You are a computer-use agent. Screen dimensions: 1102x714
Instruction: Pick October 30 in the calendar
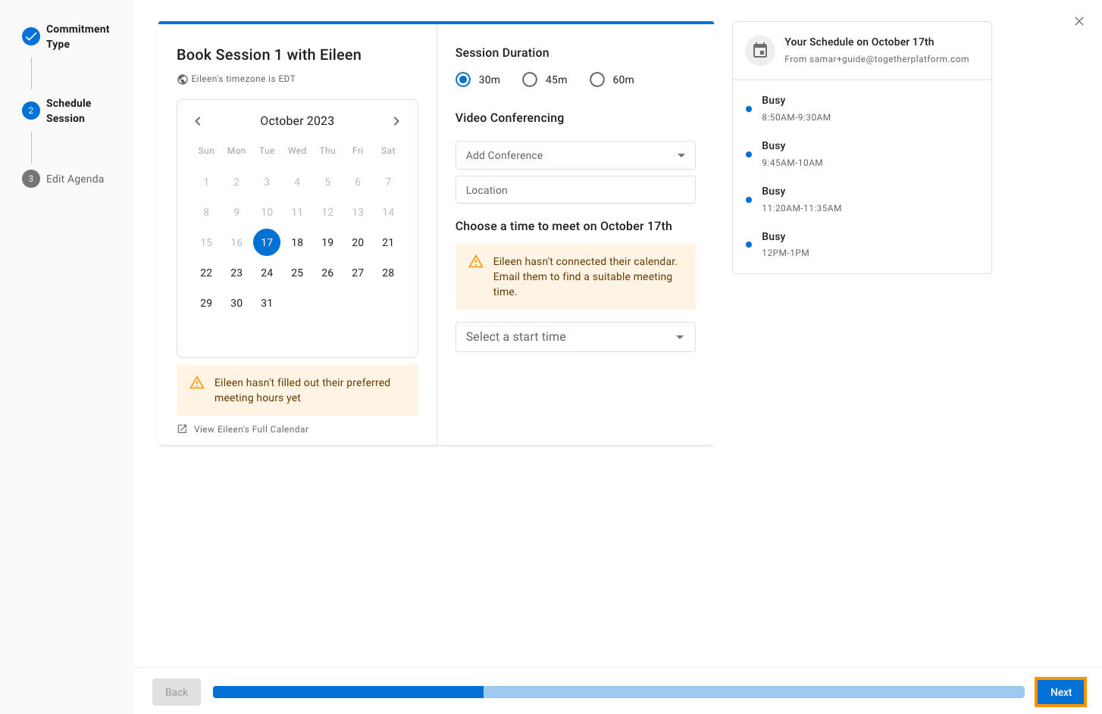click(236, 303)
